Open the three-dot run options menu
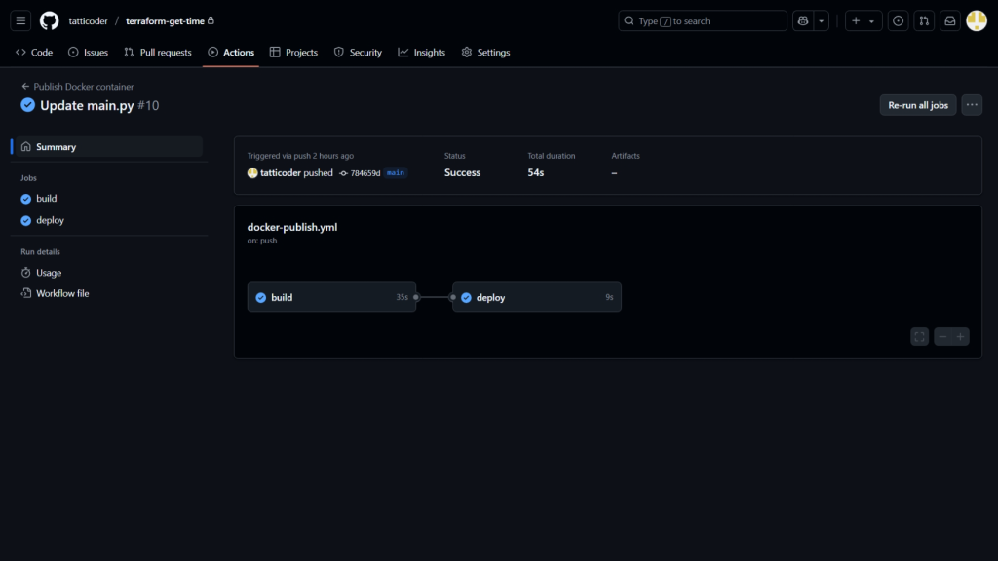Viewport: 998px width, 561px height. click(972, 105)
